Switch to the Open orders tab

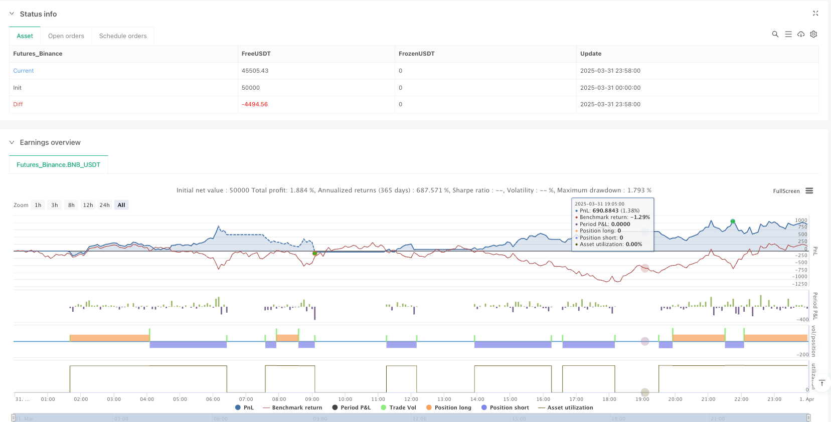coord(66,36)
